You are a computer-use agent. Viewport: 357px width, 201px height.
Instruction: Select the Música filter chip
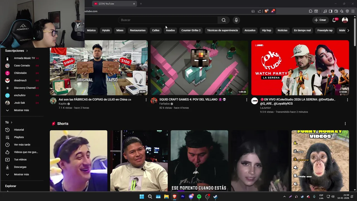point(91,30)
